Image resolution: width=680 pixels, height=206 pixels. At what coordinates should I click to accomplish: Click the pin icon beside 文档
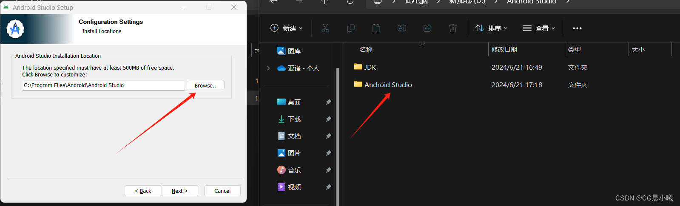(328, 136)
